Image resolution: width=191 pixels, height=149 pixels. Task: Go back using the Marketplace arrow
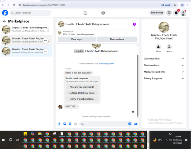5,21
